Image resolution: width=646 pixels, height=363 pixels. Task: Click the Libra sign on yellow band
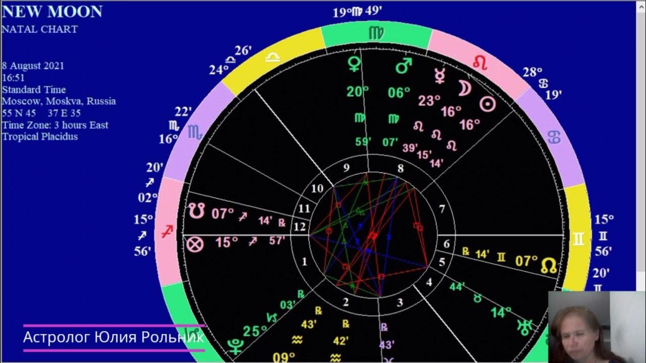(273, 58)
